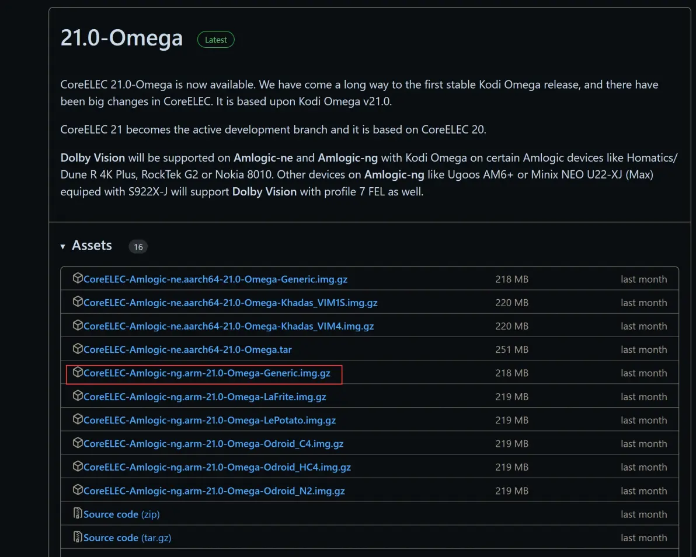
Task: Click the Assets heading label
Action: pos(92,246)
